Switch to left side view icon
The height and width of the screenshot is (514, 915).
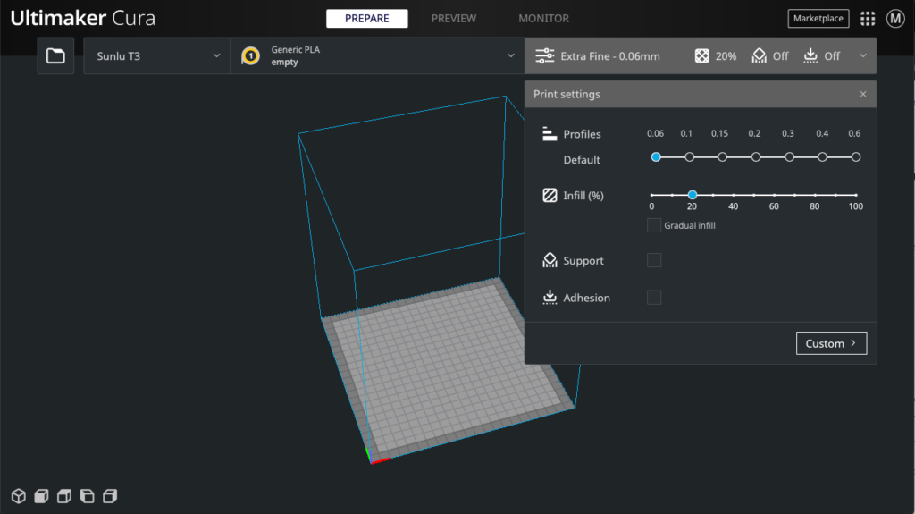pos(87,496)
